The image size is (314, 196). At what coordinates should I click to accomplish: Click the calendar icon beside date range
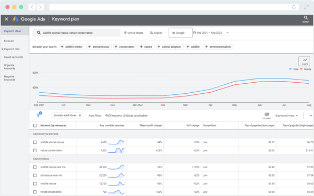(194, 33)
